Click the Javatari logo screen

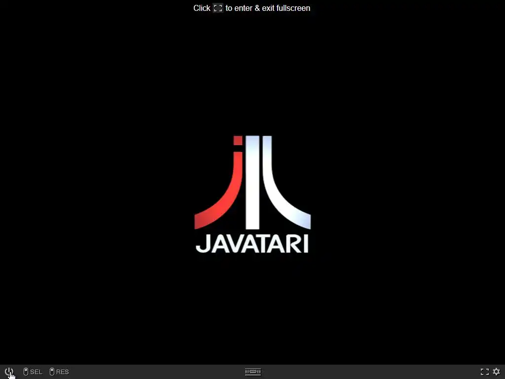pyautogui.click(x=252, y=194)
